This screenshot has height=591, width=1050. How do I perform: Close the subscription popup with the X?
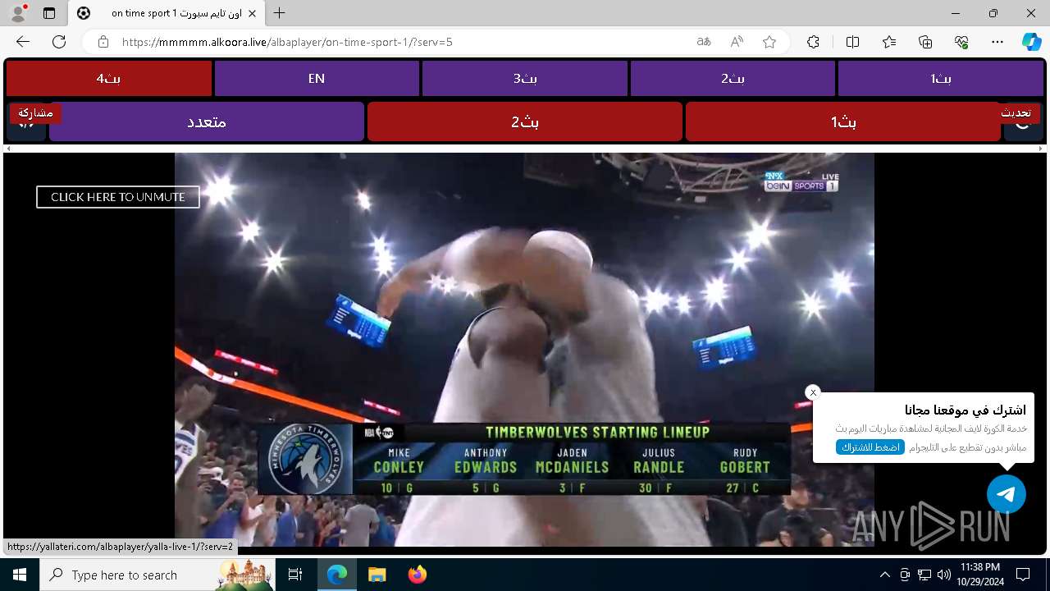tap(813, 392)
